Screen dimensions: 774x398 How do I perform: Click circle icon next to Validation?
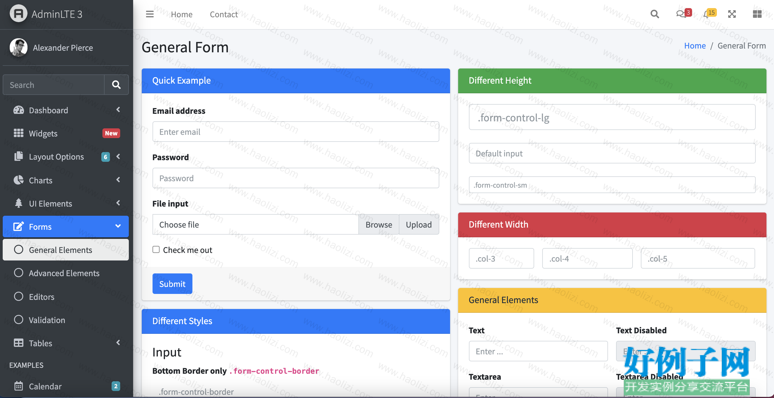[19, 320]
